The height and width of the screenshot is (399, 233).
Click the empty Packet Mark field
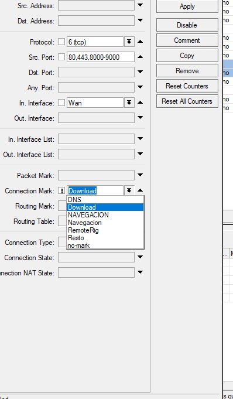96,175
